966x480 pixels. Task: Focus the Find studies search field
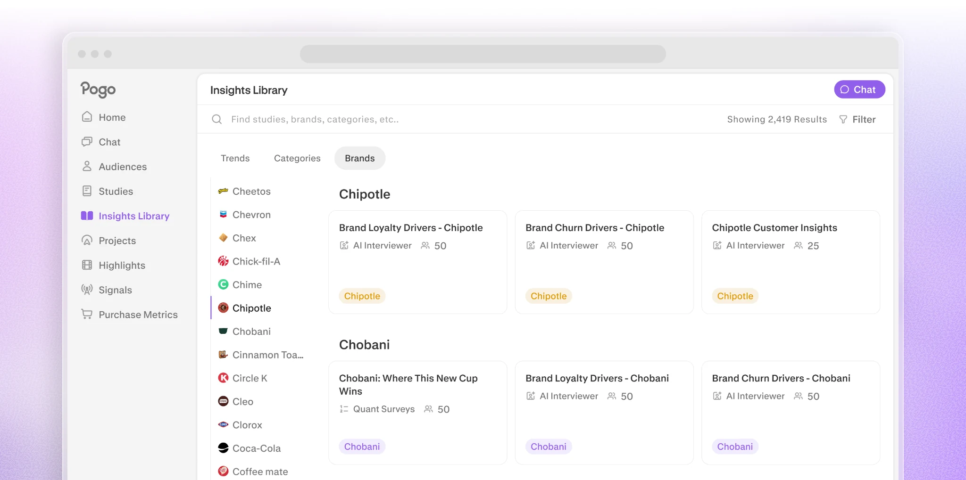point(315,119)
